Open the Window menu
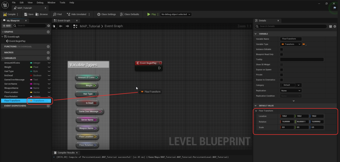This screenshot has width=340, height=162. point(51,3)
